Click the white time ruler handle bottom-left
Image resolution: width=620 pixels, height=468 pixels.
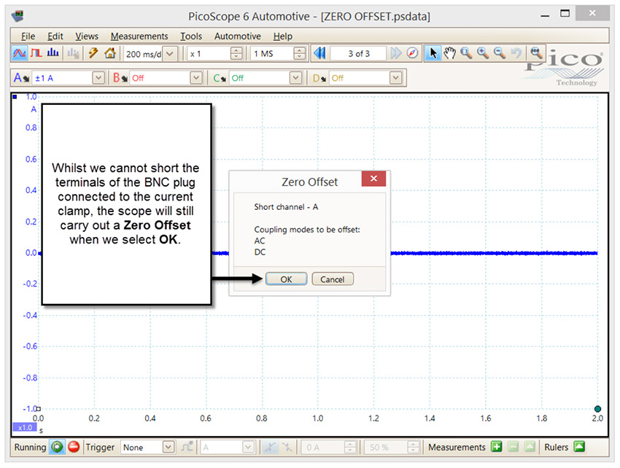39,409
